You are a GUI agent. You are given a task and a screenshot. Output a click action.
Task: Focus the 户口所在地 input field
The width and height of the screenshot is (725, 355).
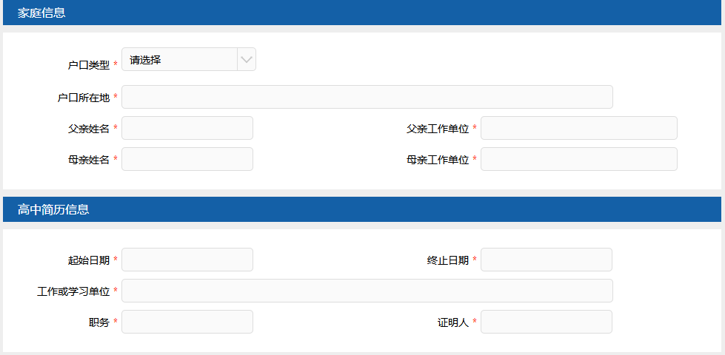(367, 97)
